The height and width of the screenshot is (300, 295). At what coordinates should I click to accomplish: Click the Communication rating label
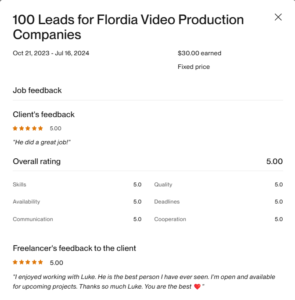[33, 219]
